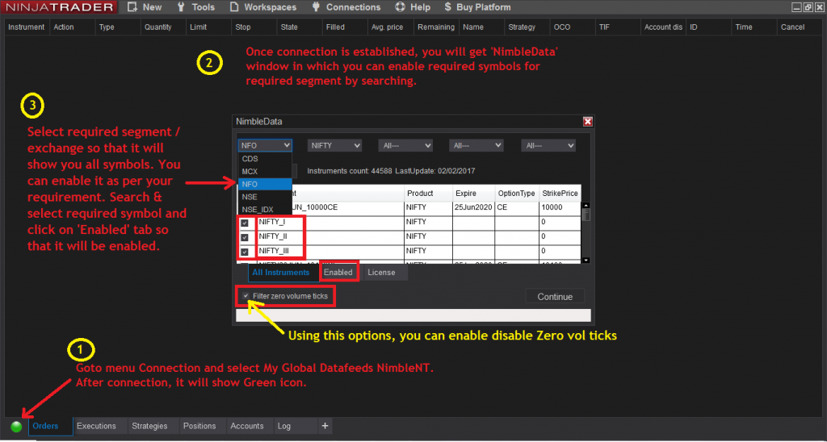Open the Tools menu
The width and height of the screenshot is (827, 442).
coord(196,7)
